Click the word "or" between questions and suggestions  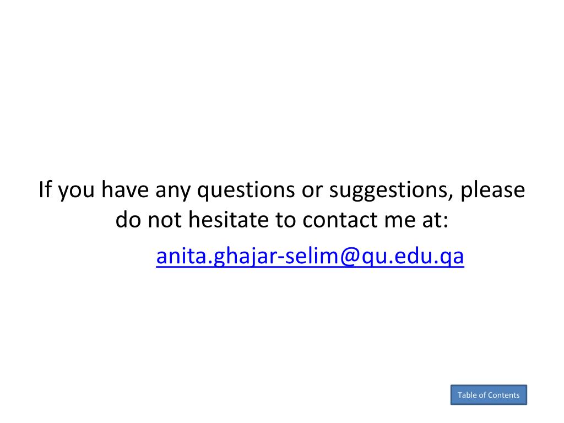312,191
